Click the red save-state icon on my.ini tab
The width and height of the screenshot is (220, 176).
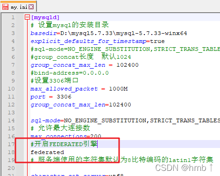pyautogui.click(x=5, y=7)
